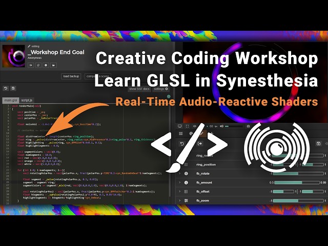Expand the fb_amount control row

[179, 182]
